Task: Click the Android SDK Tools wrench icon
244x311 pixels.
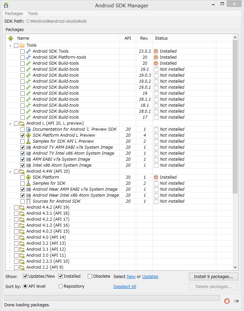Action: tap(28, 51)
